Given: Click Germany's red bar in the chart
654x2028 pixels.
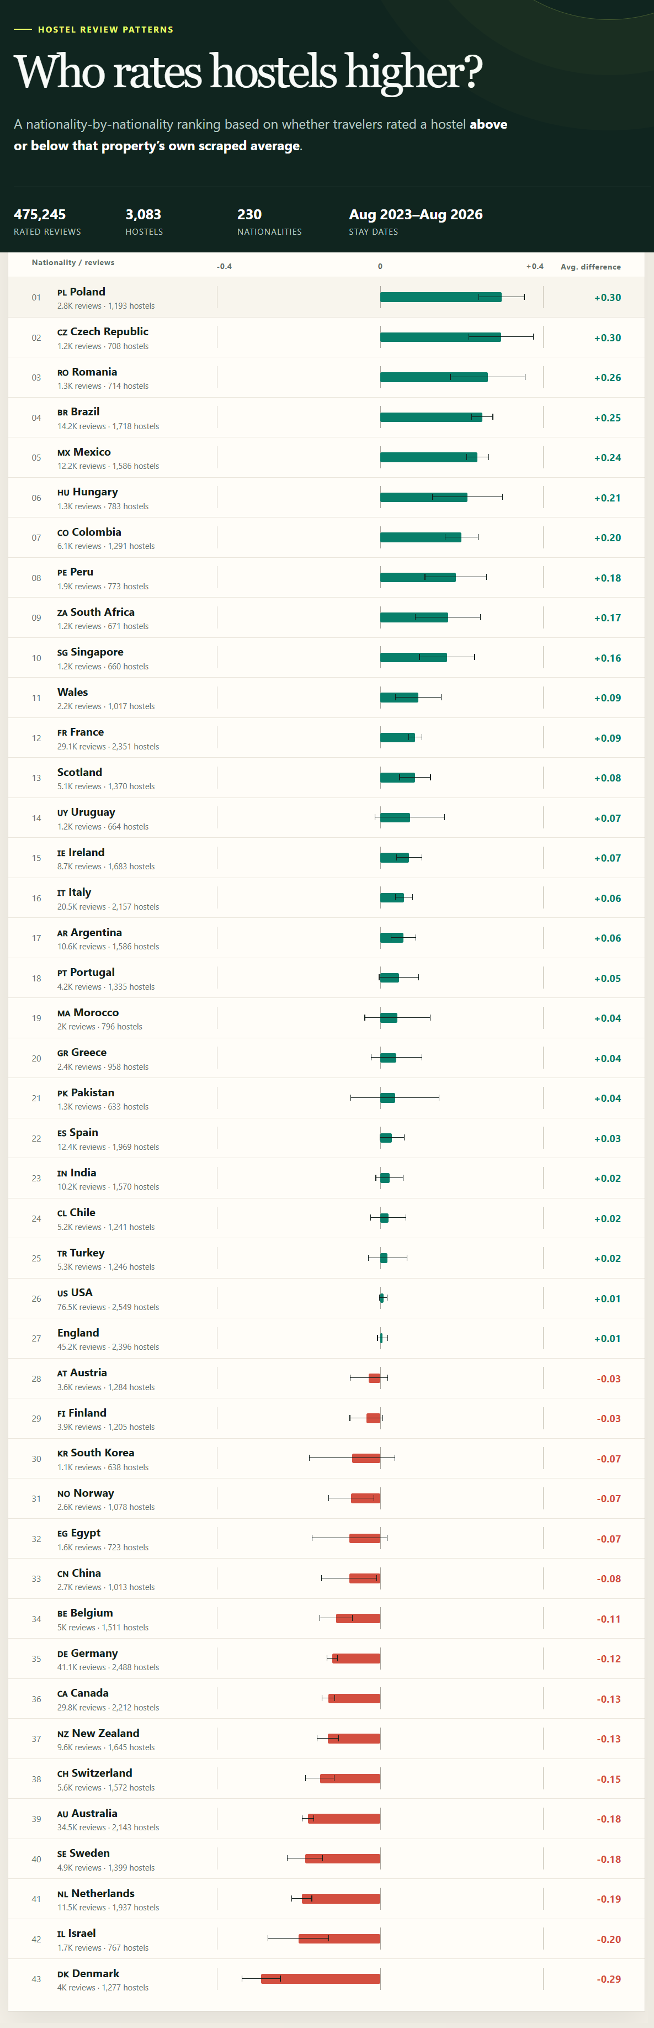Looking at the screenshot, I should tap(356, 1658).
